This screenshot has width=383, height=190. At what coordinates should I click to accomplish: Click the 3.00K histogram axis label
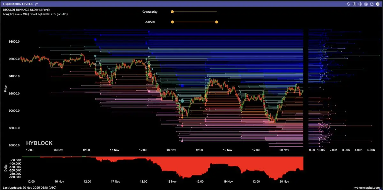point(346,150)
